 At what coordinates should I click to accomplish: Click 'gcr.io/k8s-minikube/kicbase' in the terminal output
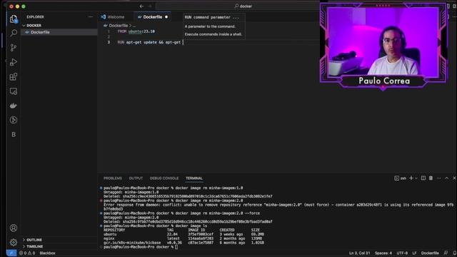pyautogui.click(x=132, y=243)
